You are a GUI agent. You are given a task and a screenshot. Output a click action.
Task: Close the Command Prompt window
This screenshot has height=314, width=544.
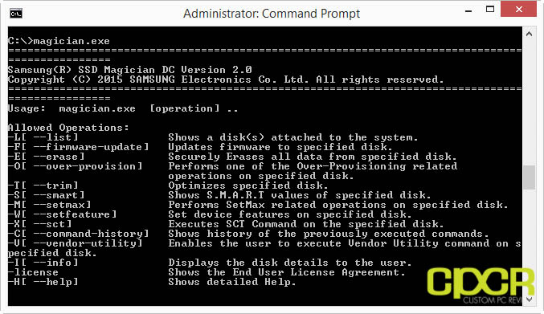click(518, 10)
